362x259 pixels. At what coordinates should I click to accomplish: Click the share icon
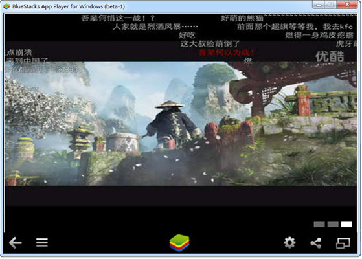316,243
